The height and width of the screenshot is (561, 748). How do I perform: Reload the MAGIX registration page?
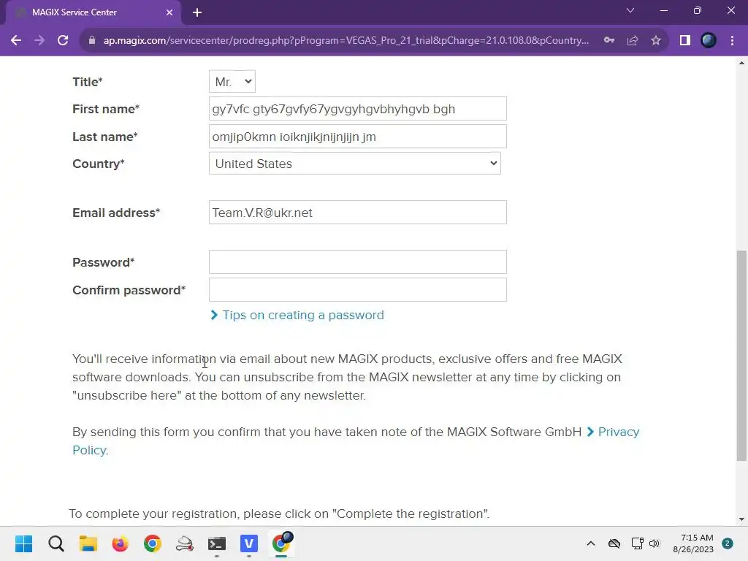63,41
